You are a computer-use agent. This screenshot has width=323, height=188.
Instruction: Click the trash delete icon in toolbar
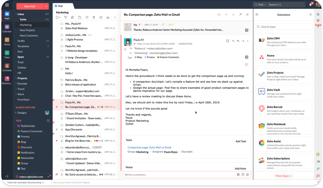(x=94, y=18)
